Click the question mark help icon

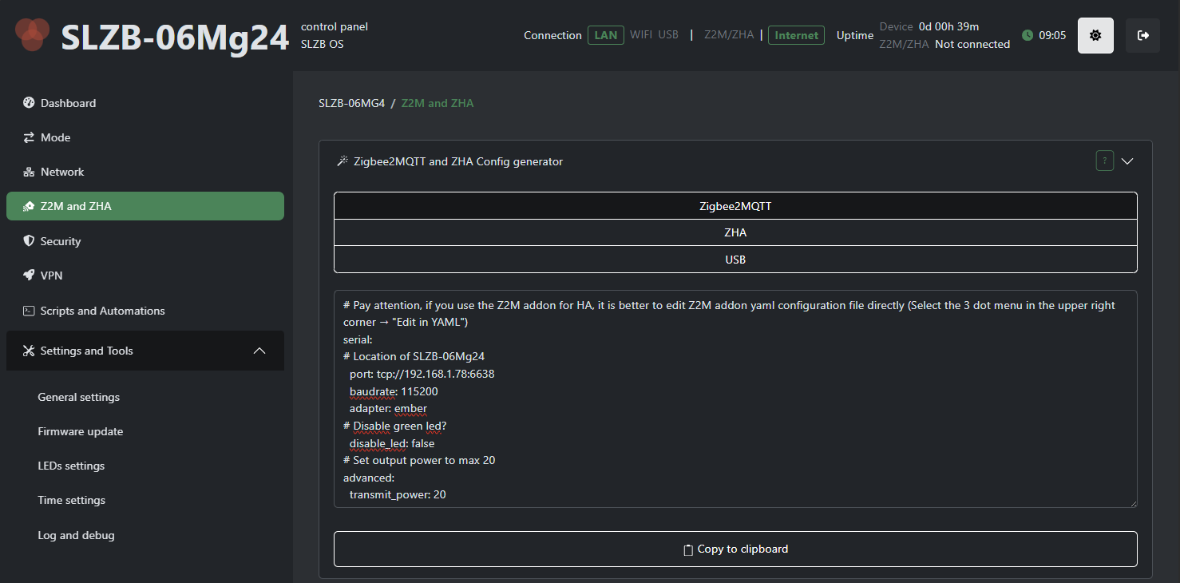(x=1104, y=161)
